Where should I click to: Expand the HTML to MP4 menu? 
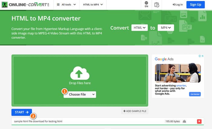point(93,5)
